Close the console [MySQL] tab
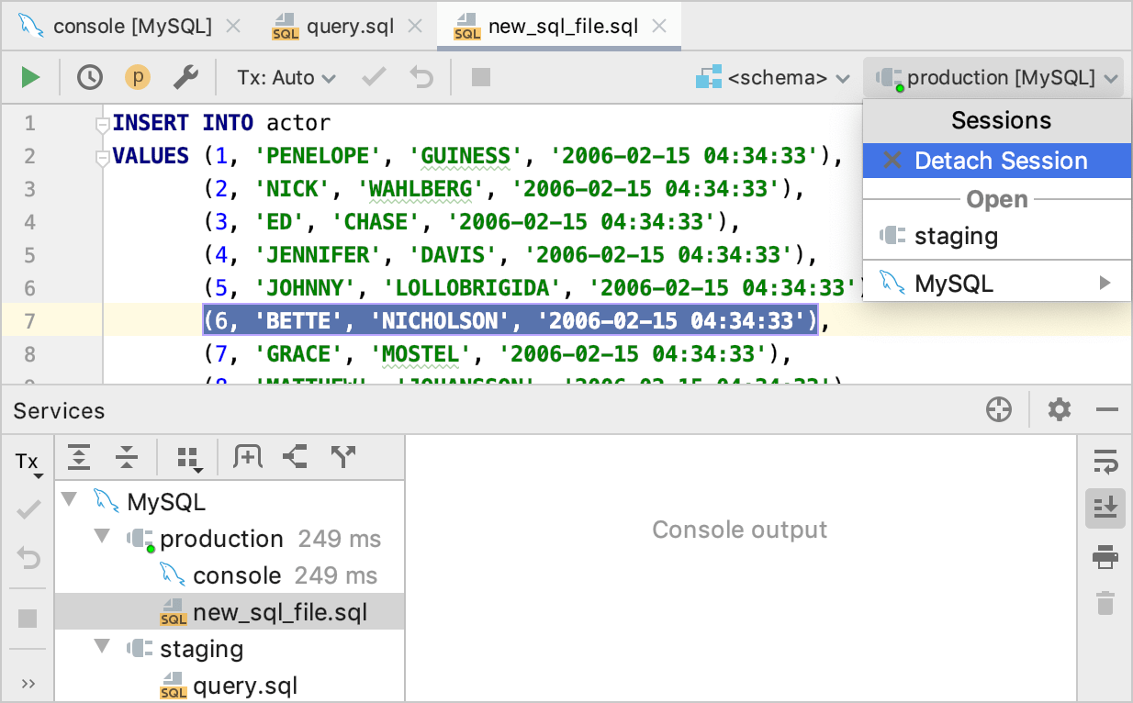The image size is (1133, 703). pos(233,26)
